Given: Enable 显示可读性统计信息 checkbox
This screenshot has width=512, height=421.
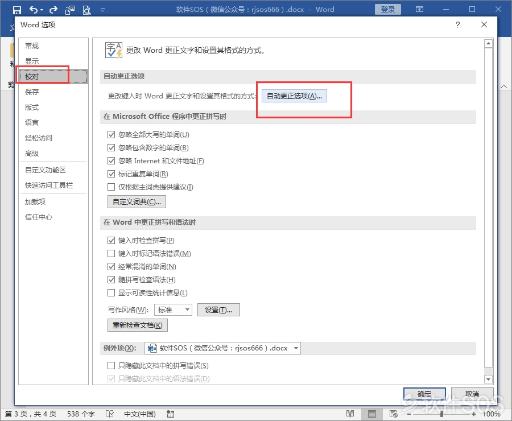Looking at the screenshot, I should point(112,292).
